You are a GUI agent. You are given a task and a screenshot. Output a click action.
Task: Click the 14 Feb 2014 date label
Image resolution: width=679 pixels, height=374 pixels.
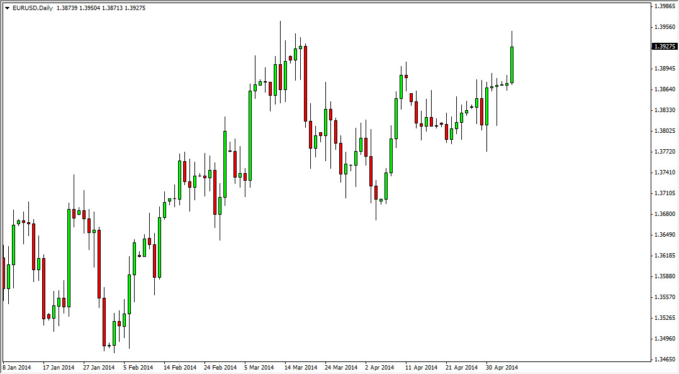(180, 368)
